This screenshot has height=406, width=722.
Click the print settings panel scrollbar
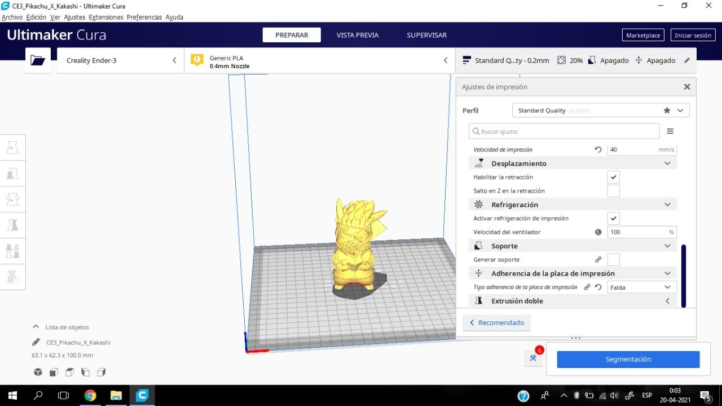point(684,276)
